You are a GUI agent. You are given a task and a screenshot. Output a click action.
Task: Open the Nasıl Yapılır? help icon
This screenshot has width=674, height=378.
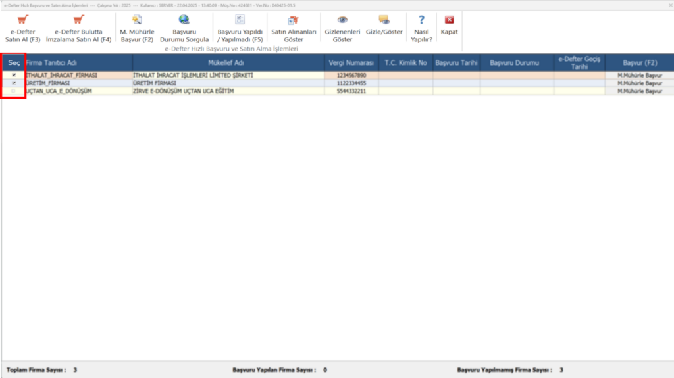[421, 20]
